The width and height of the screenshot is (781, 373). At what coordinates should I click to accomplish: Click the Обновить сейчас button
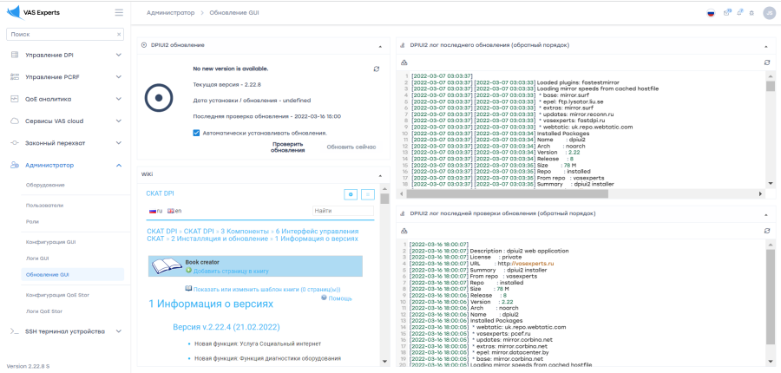point(351,147)
